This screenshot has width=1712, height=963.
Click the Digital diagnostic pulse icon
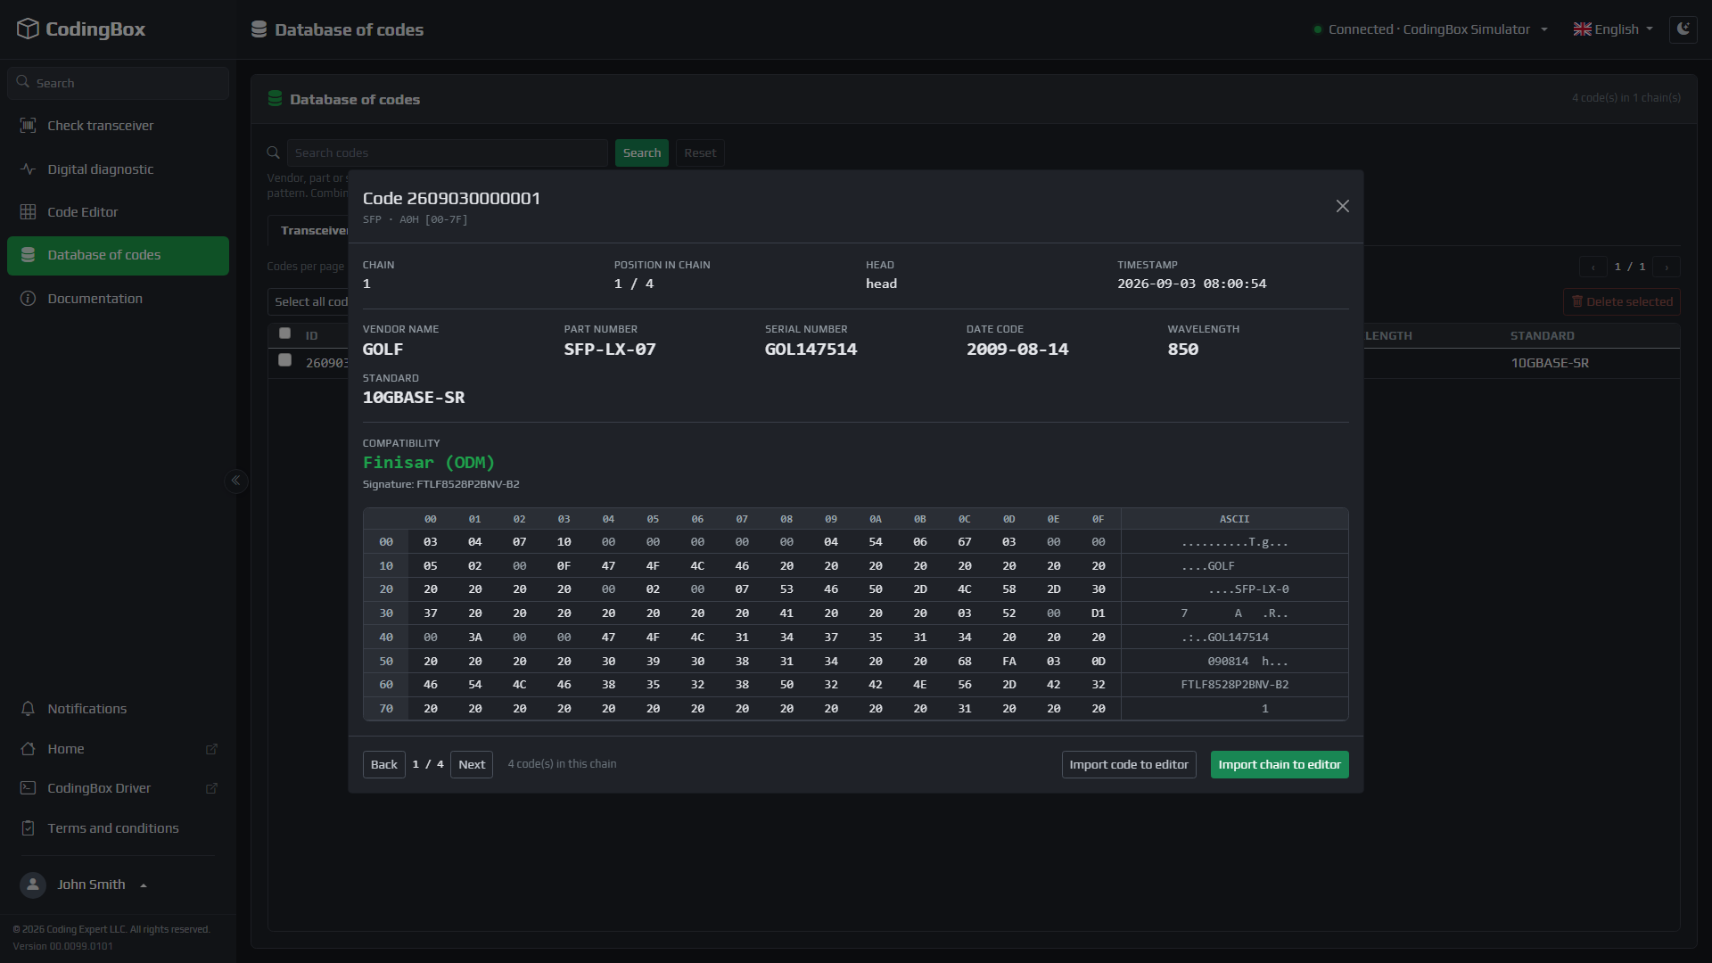29,169
